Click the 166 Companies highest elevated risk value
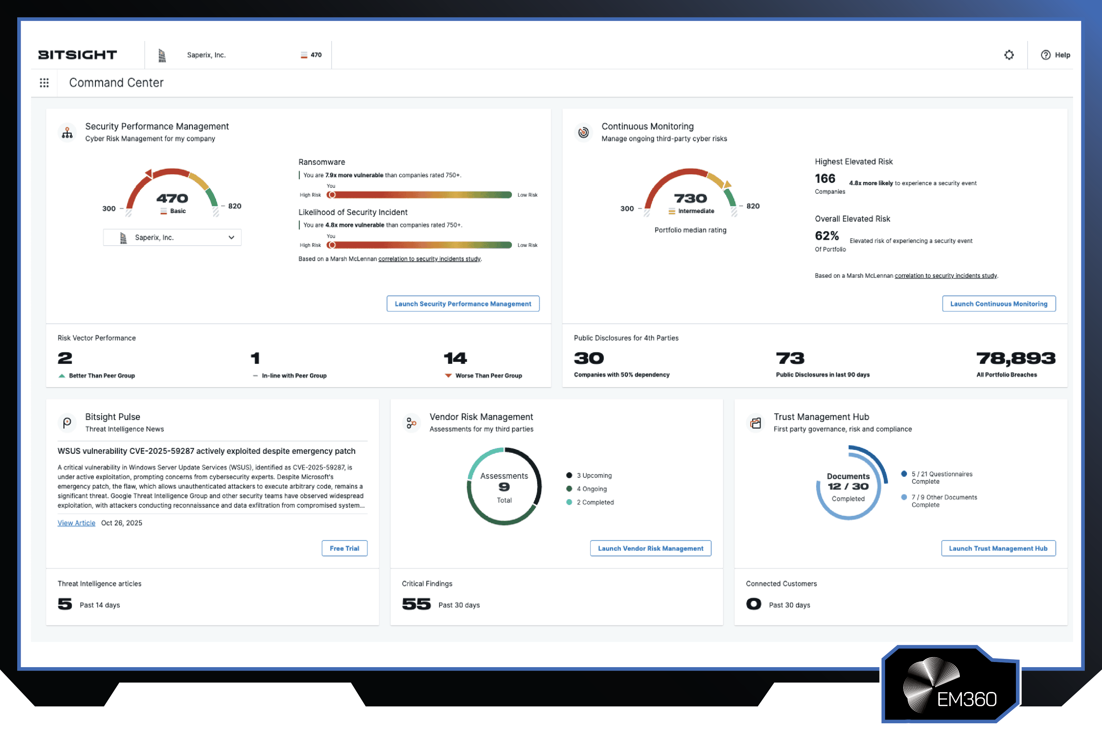Viewport: 1102px width, 735px height. tap(825, 179)
